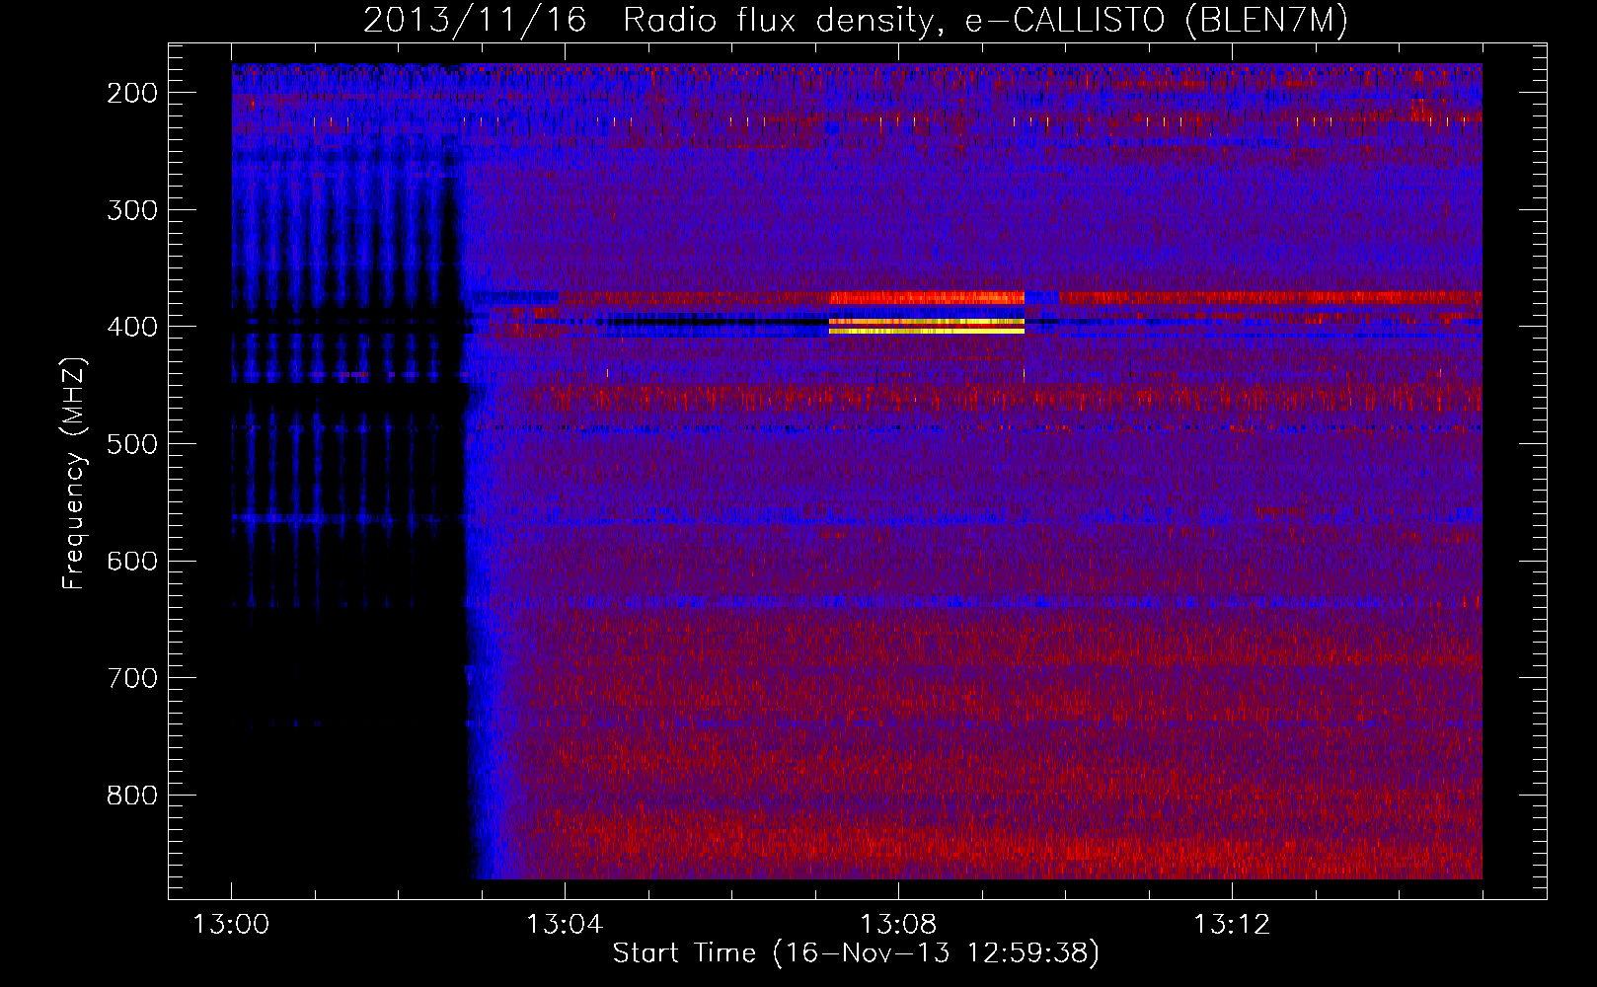
Task: Click the 13:12 time axis label
Action: click(1232, 925)
